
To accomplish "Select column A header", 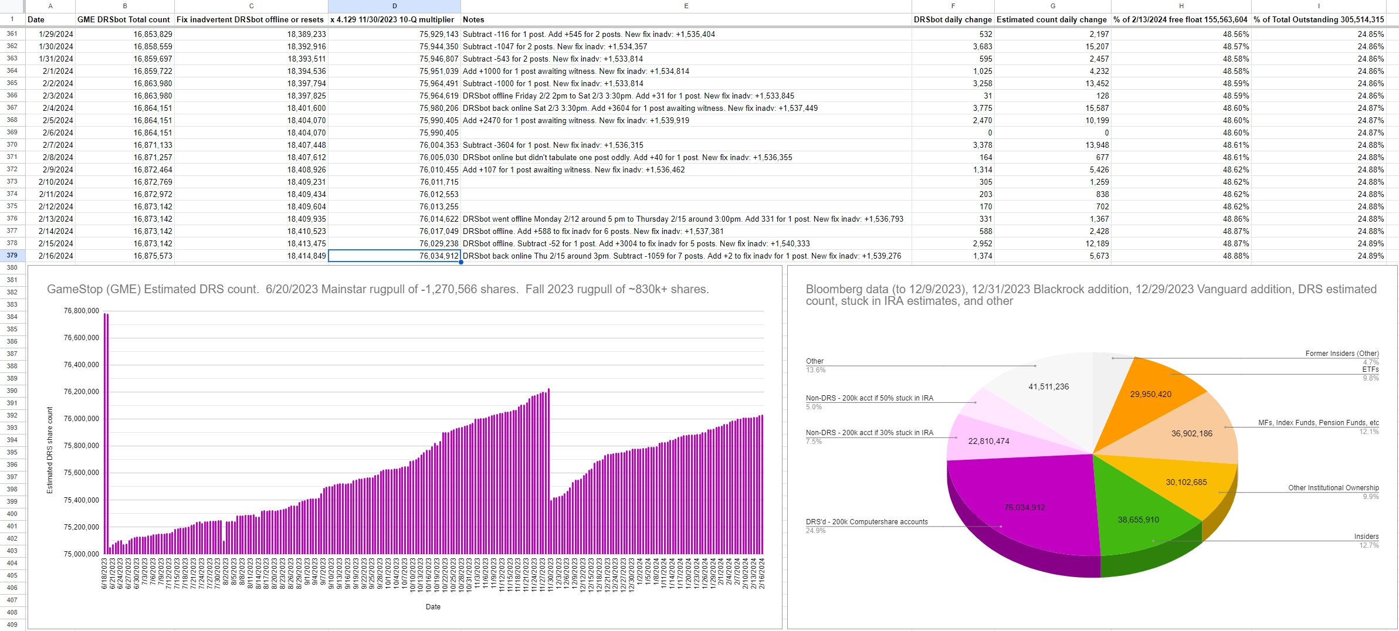I will (50, 6).
